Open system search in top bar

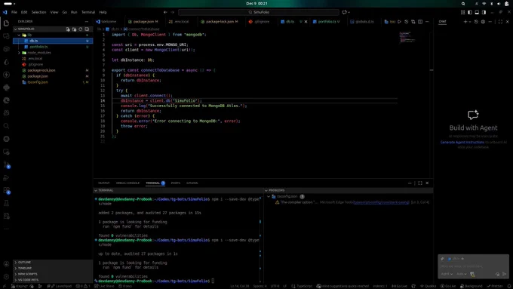pos(463,4)
